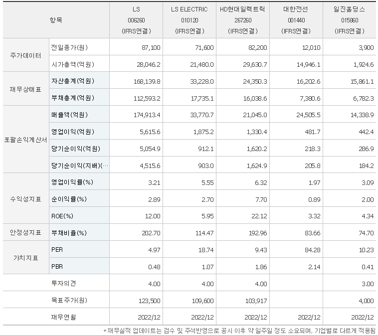Viewport: 378px width, 335px height.
Task: Click 일진홀딩스 controlling net income 184.2
Action: 366,166
